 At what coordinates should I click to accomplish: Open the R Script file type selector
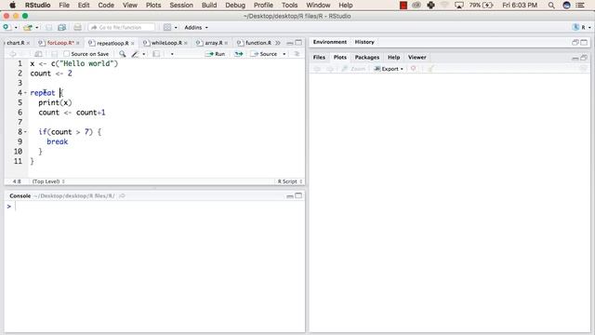(x=290, y=181)
